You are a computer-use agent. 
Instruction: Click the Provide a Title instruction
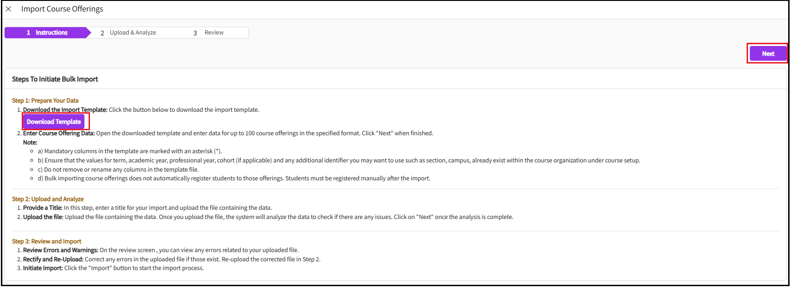coord(42,207)
